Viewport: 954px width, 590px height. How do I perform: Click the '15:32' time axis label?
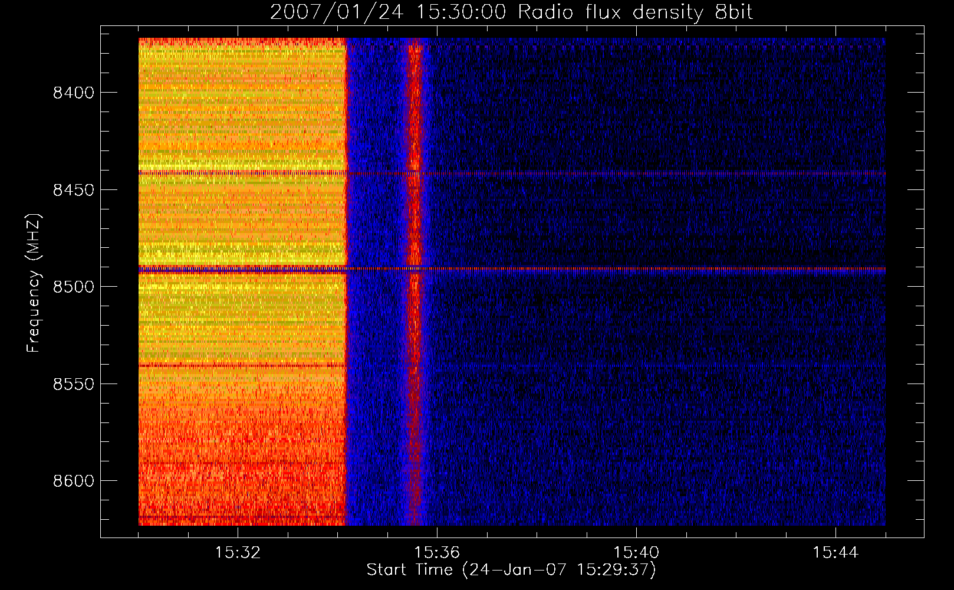[x=238, y=552]
